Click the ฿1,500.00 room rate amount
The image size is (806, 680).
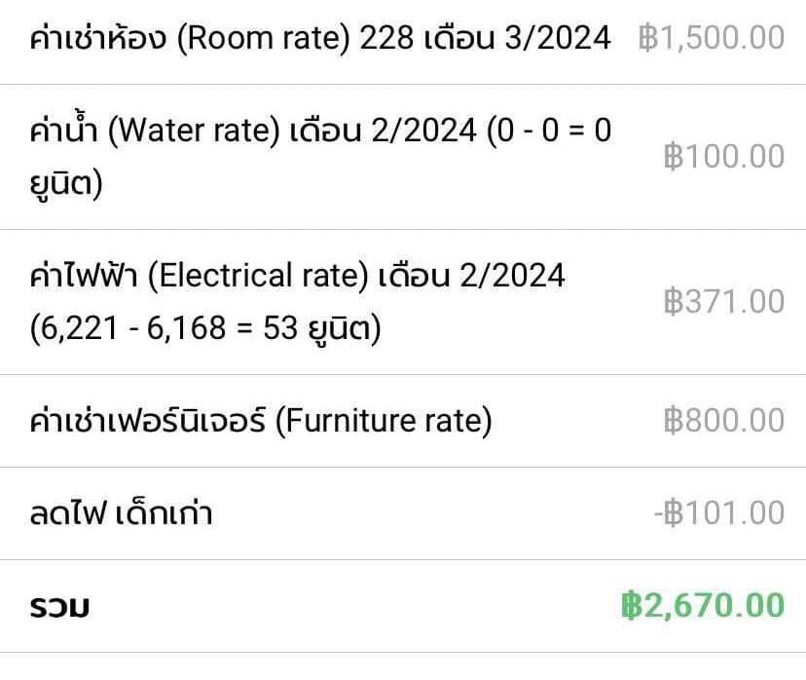click(x=712, y=38)
